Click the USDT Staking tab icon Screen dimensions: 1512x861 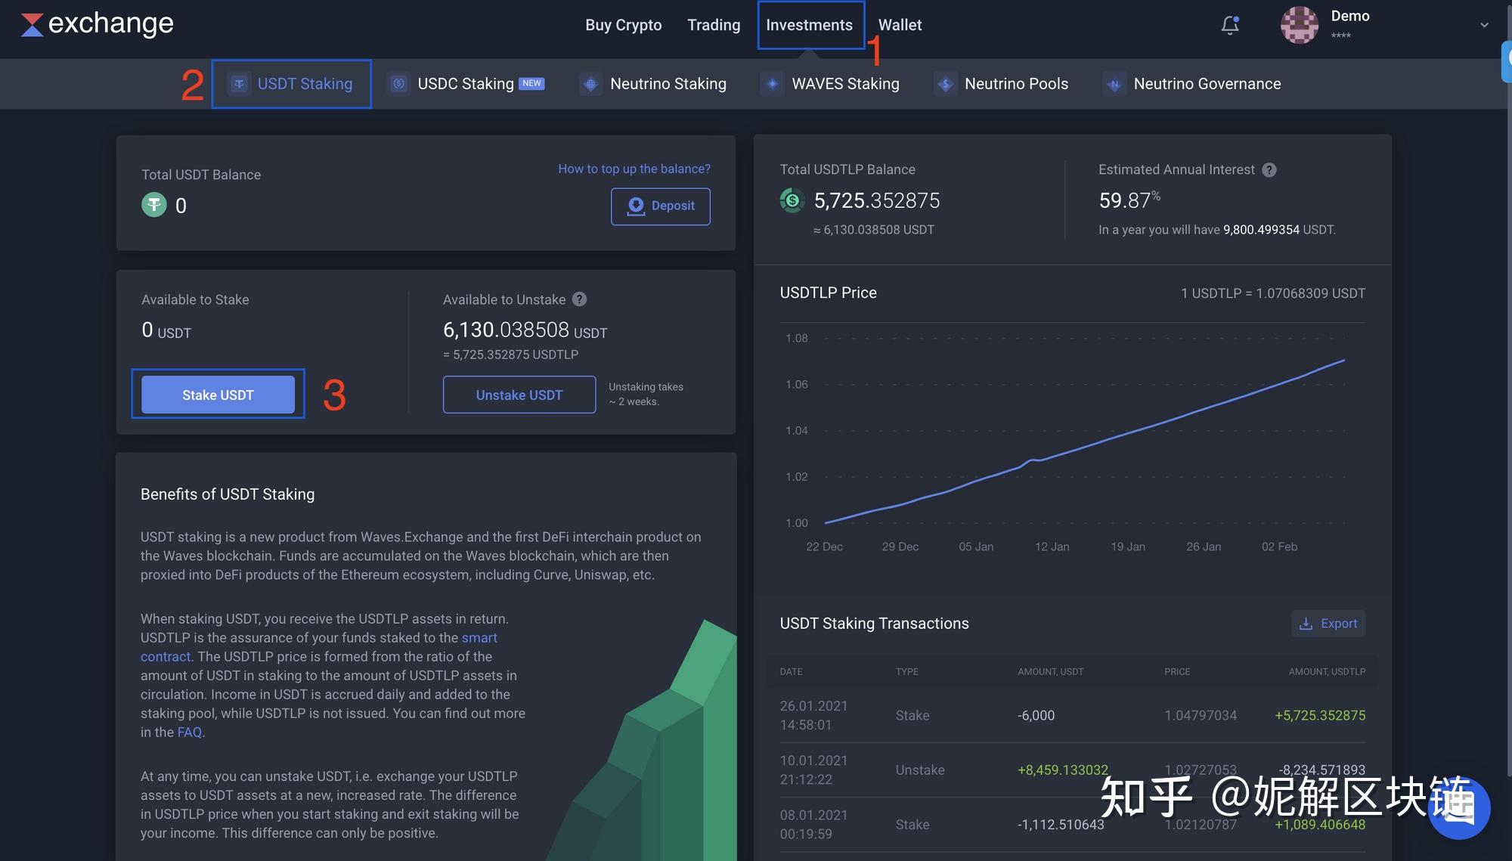(239, 84)
